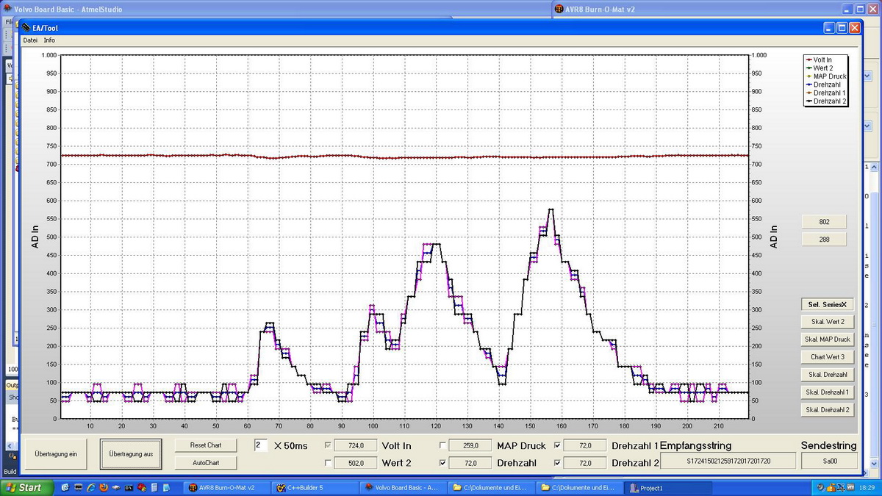This screenshot has width=882, height=496.
Task: Click the interval field containing 2
Action: point(261,445)
